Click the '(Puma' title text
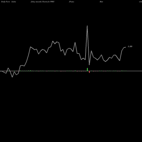The width and height of the screenshot is (142, 142). point(72,2)
